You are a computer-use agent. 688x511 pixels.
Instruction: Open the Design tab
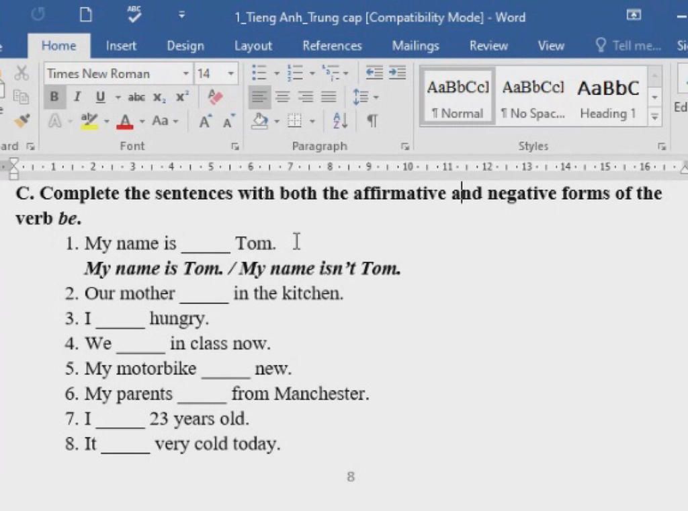tap(185, 46)
